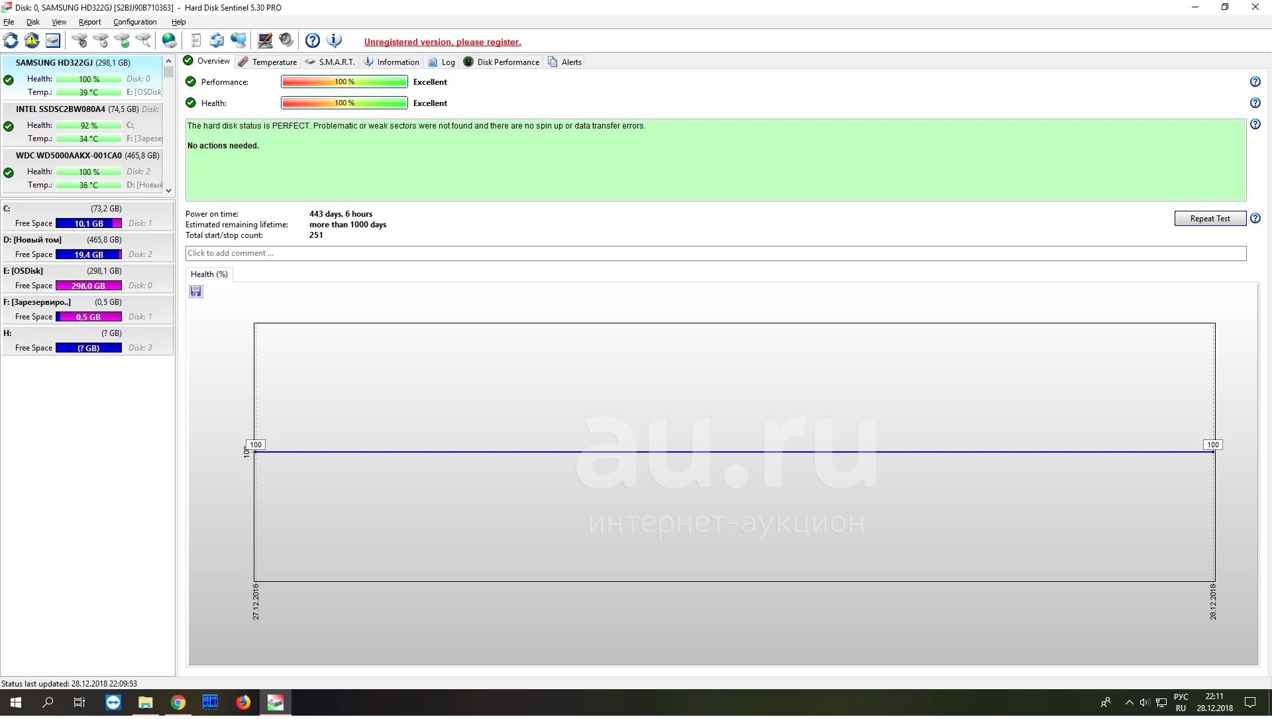Click the help icon next to Health bar
Image resolution: width=1272 pixels, height=719 pixels.
[1255, 103]
